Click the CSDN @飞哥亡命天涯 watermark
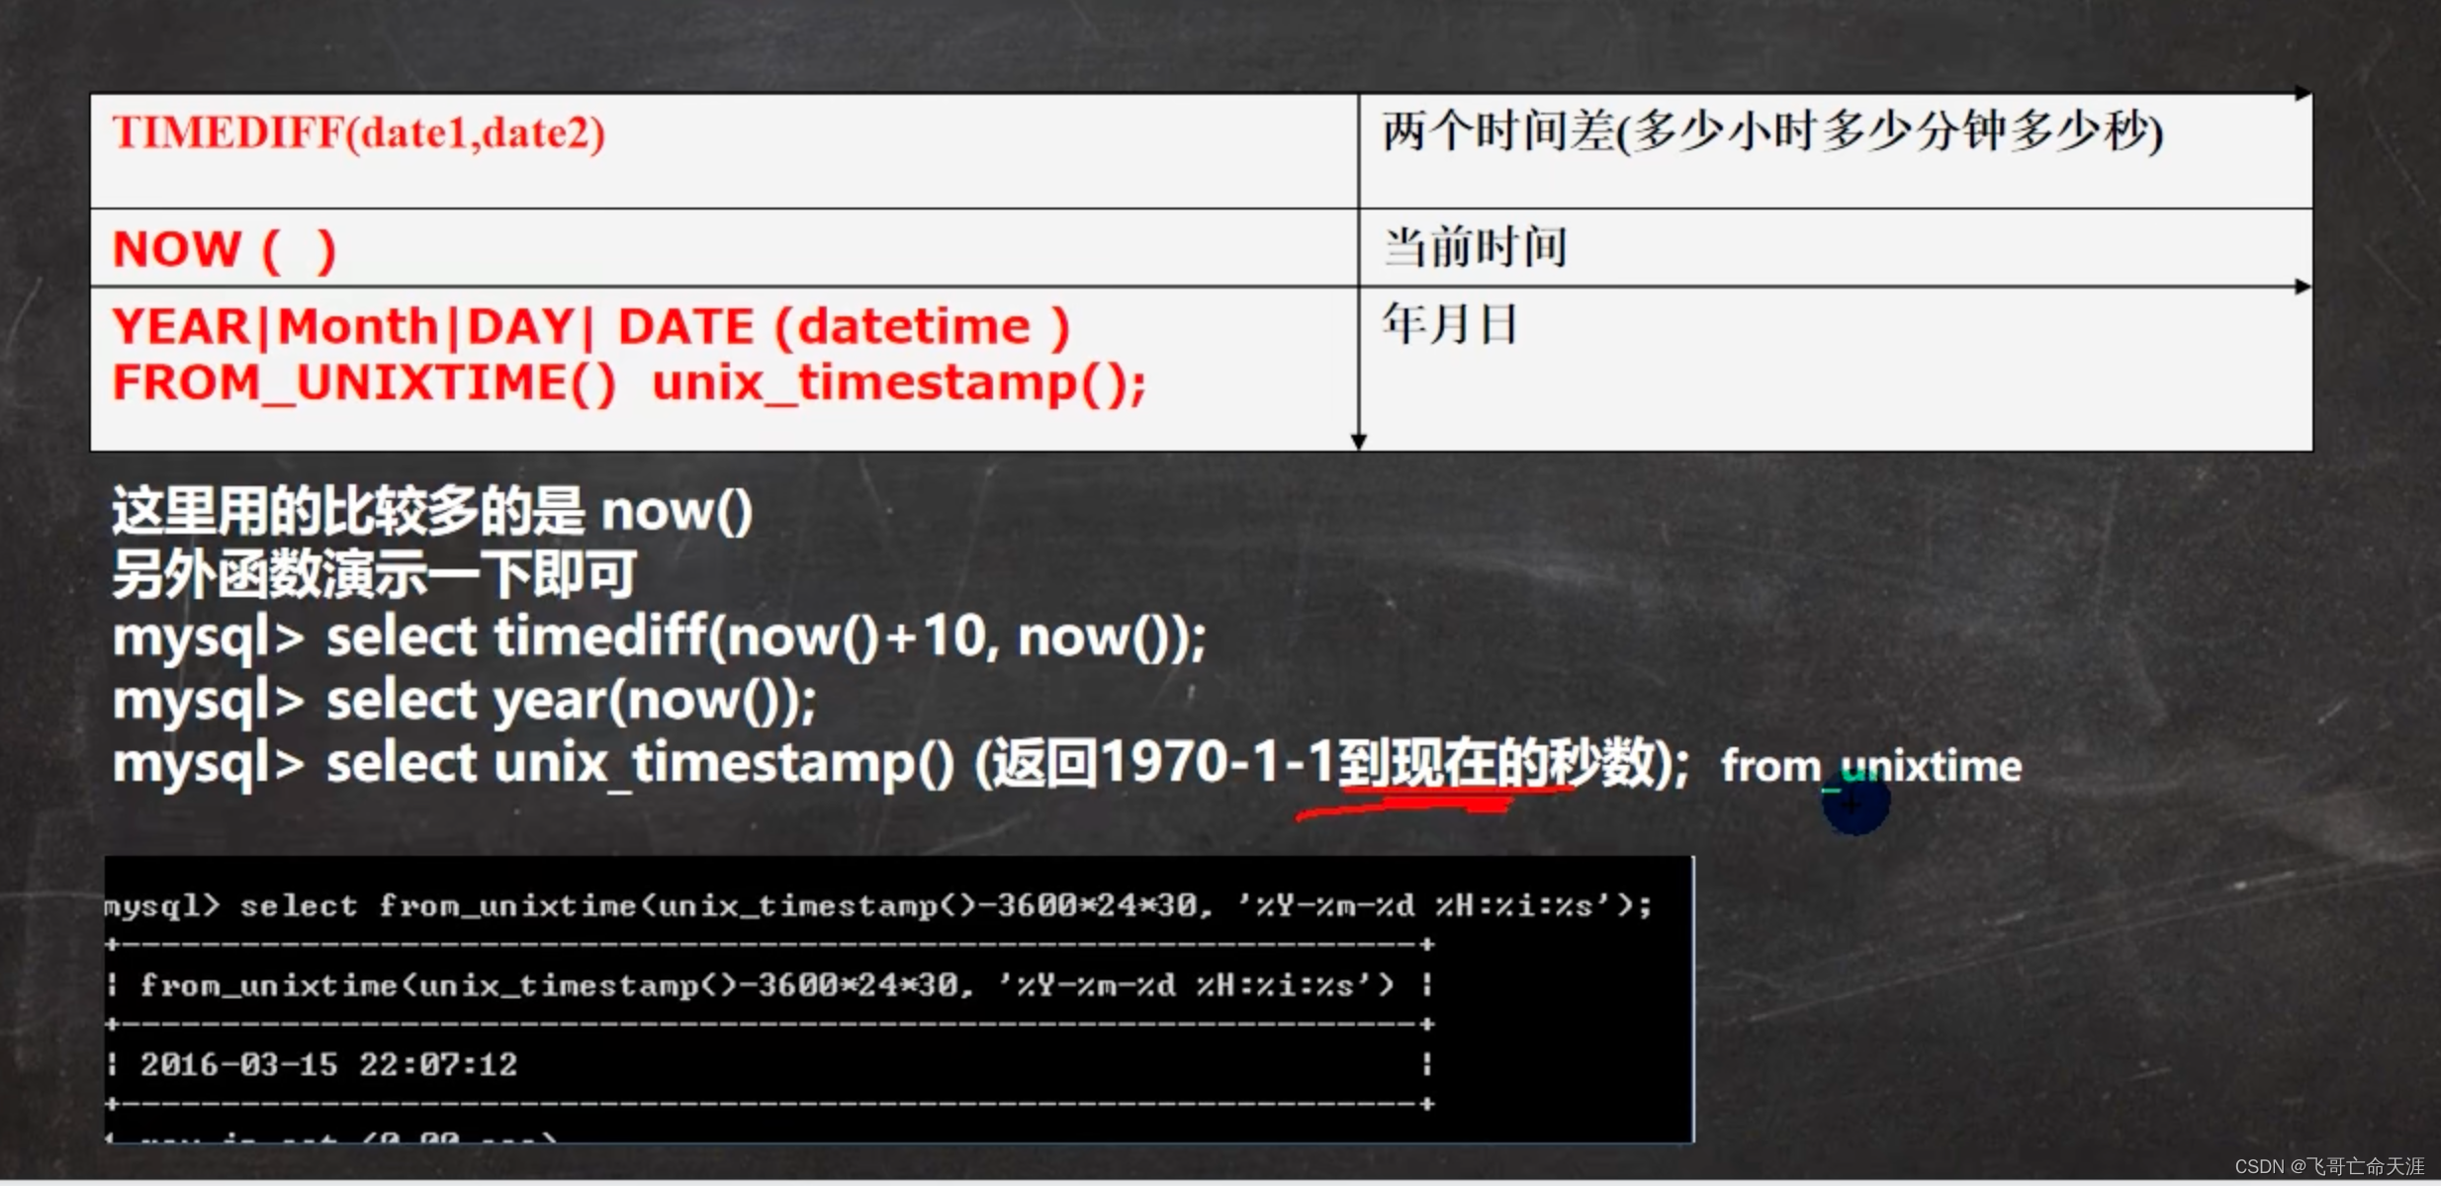Screen dimensions: 2441x1186 click(2328, 1166)
